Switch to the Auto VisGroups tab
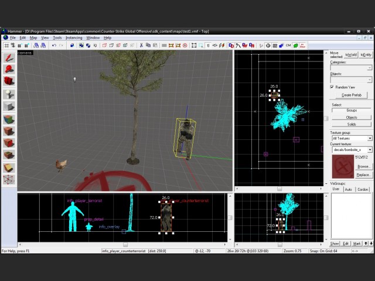This screenshot has height=281, width=375. tap(348, 189)
